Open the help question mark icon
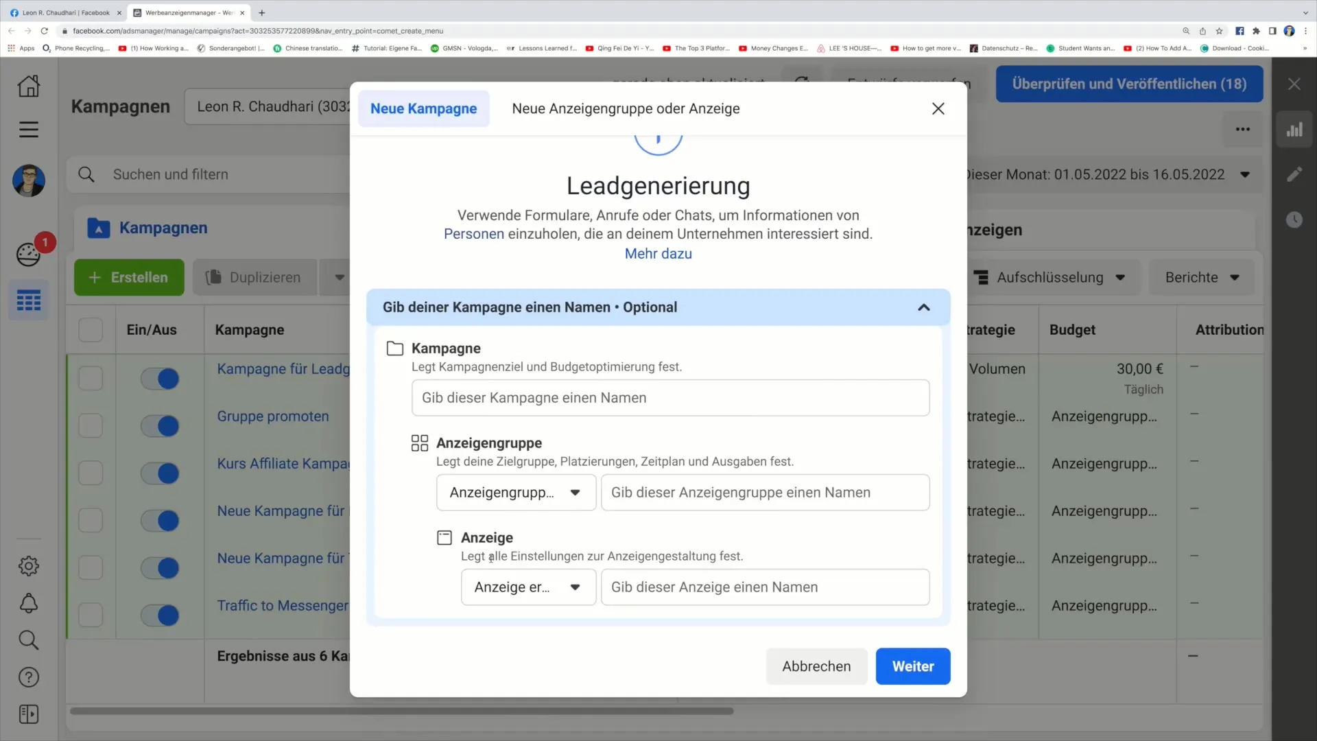 tap(29, 677)
